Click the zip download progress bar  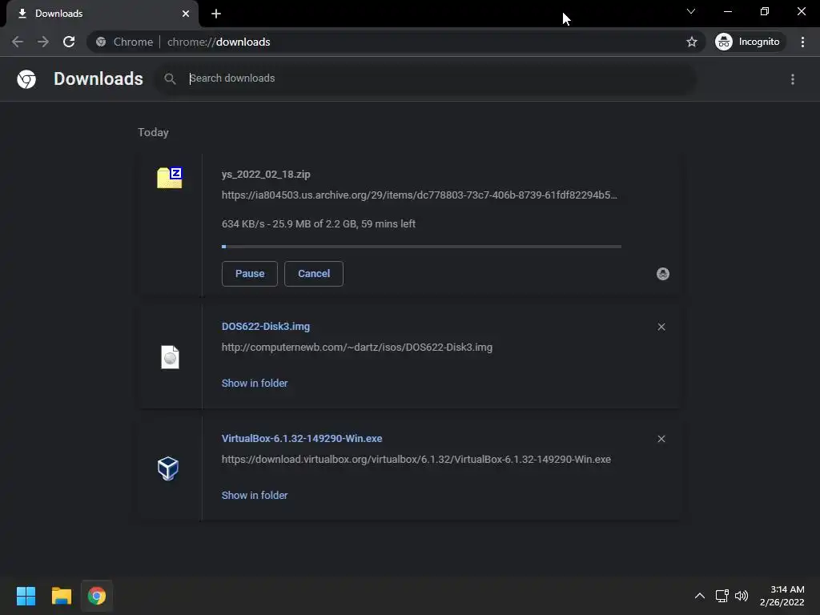click(421, 247)
